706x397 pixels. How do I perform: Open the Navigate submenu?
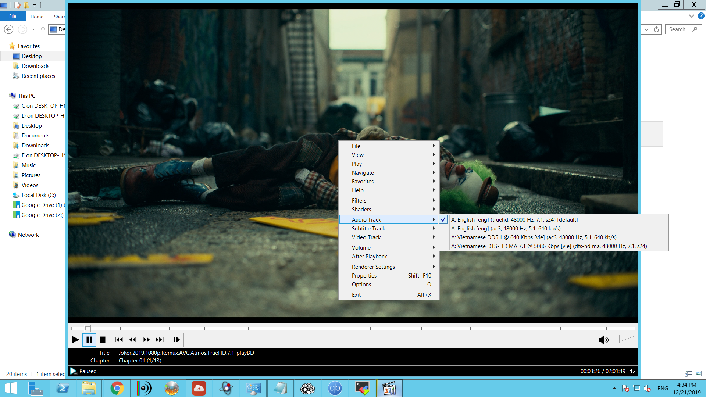click(389, 173)
